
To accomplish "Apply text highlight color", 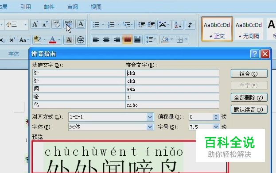I will pyautogui.click(x=37, y=40).
